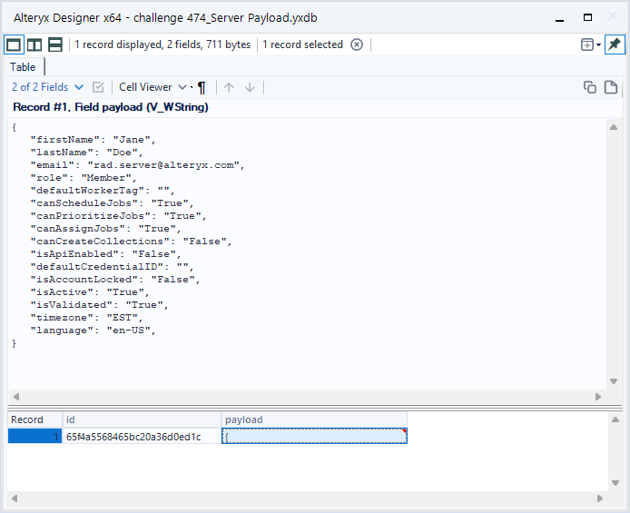The height and width of the screenshot is (513, 630).
Task: Toggle the pin window icon
Action: point(615,44)
